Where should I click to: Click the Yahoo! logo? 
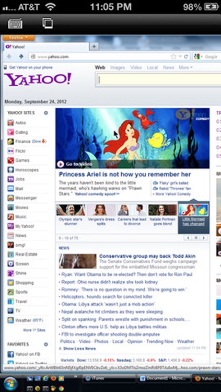click(38, 79)
